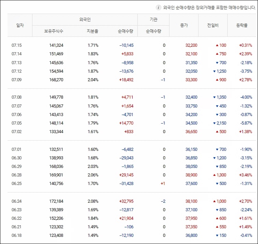258x244 pixels.
Task: Select the 등락률 column header
Action: [x=242, y=25]
